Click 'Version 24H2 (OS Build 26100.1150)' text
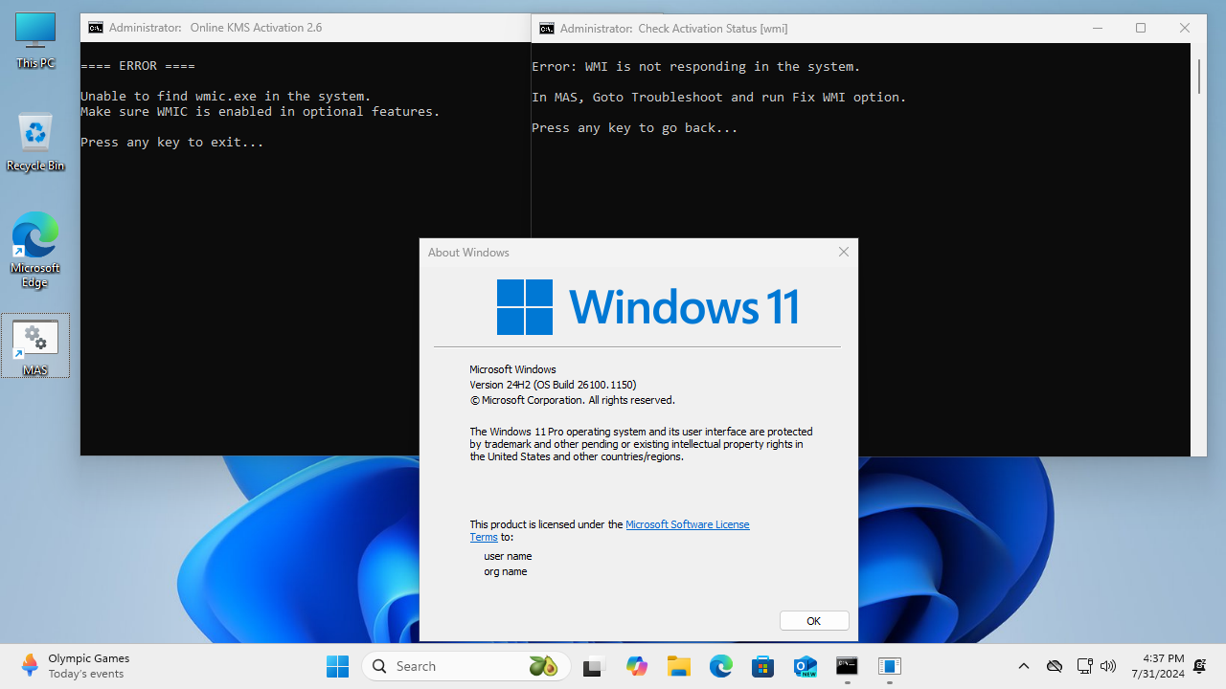This screenshot has height=689, width=1226. pyautogui.click(x=553, y=385)
